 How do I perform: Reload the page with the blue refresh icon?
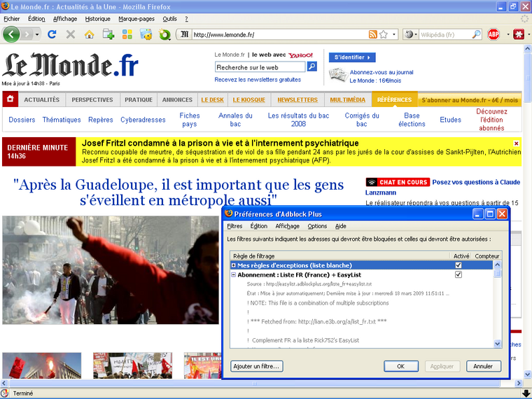(x=52, y=34)
